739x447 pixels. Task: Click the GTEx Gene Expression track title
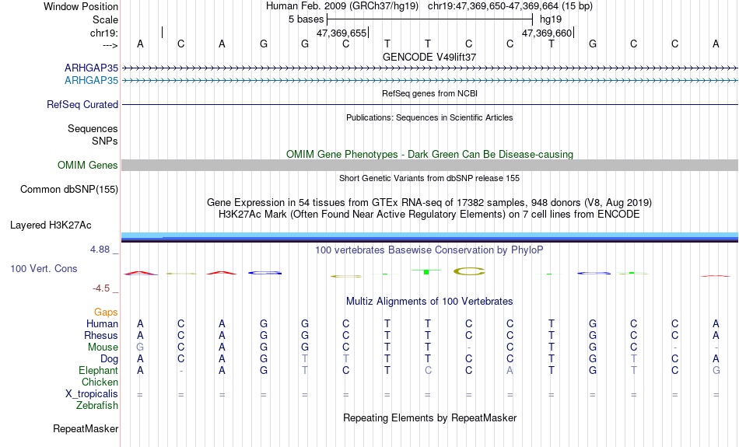pyautogui.click(x=429, y=203)
